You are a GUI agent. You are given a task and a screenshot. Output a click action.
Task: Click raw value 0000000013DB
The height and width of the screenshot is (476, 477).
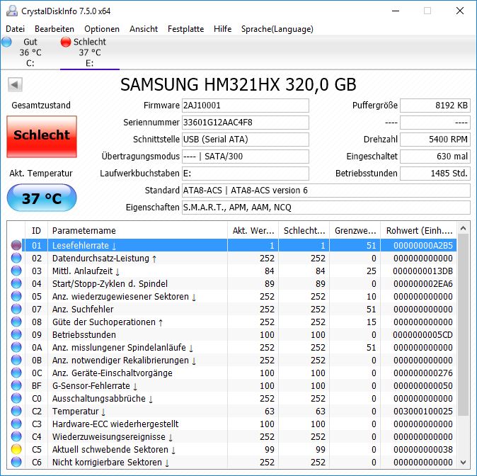(423, 271)
